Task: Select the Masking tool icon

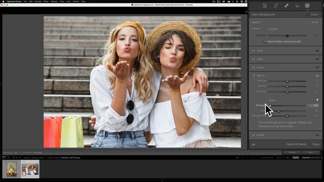Action: tap(307, 6)
